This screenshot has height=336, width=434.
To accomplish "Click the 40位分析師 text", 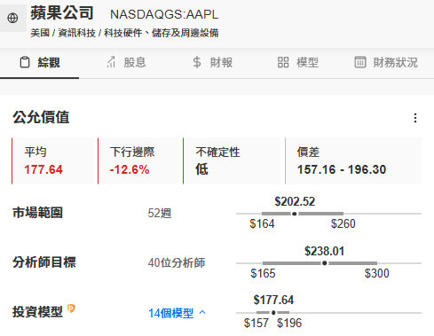I will point(177,262).
